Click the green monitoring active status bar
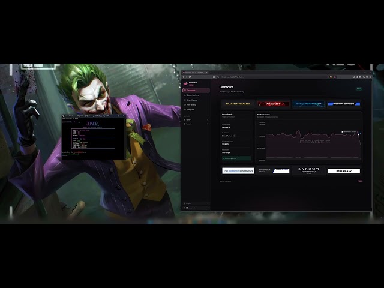This screenshot has width=384, height=288. coord(236,158)
